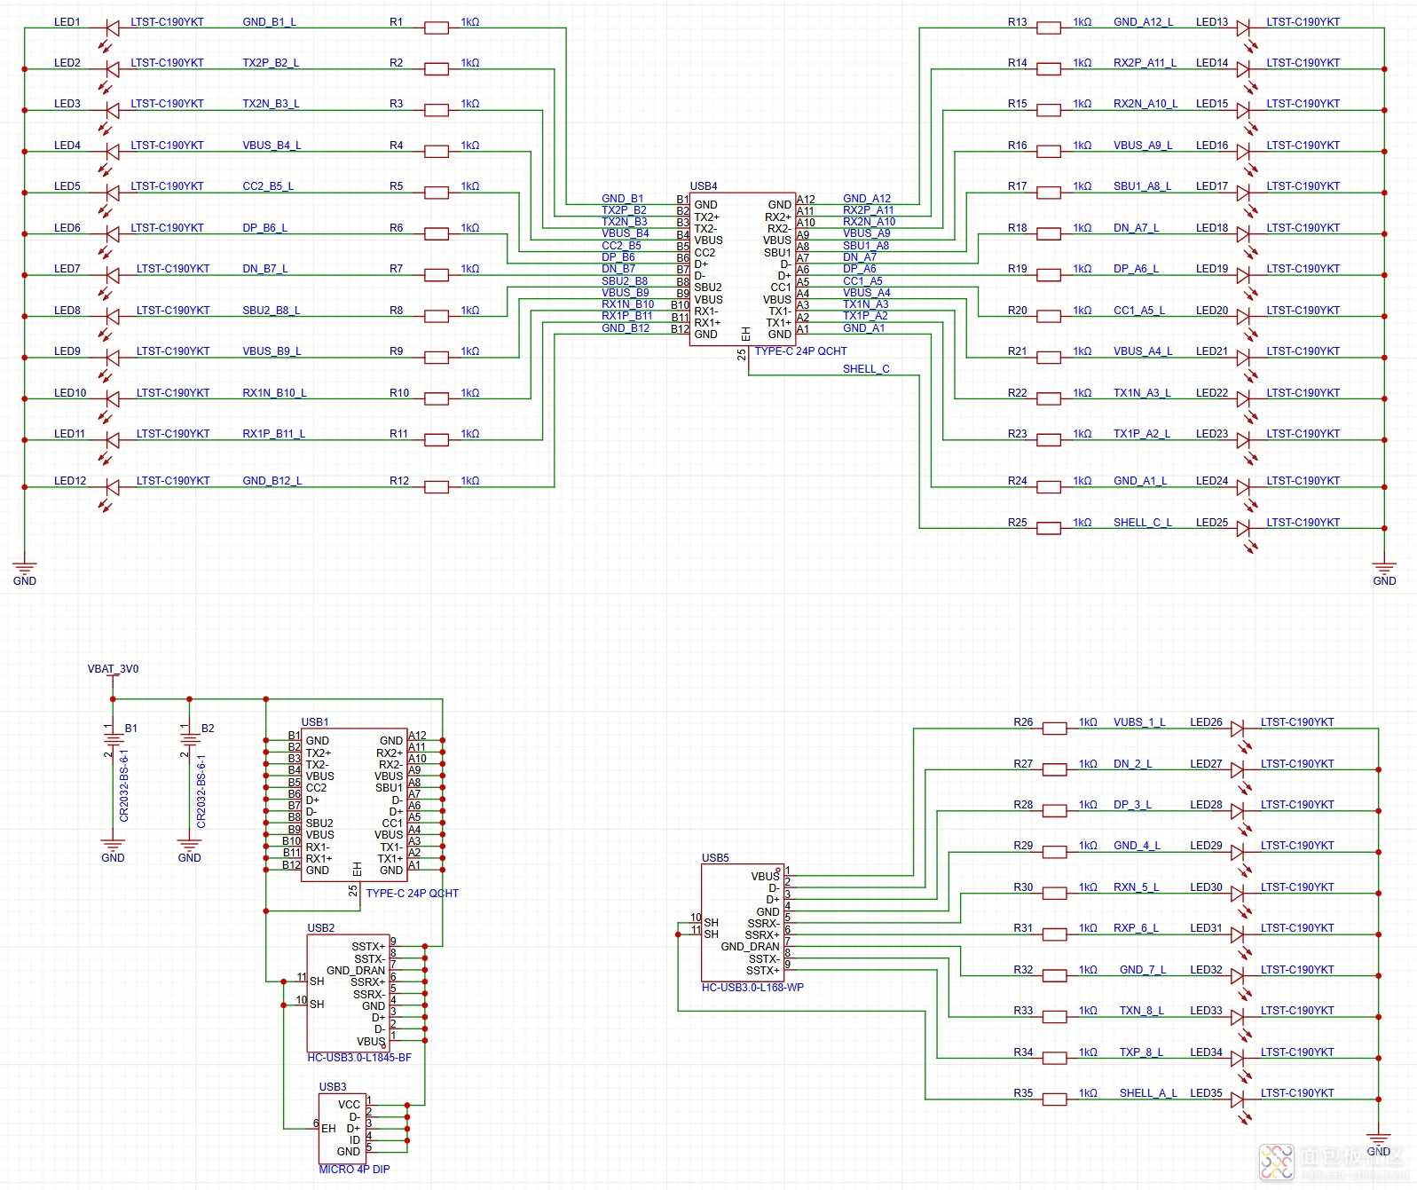
Task: Select the SHELL_C net label
Action: 865,369
